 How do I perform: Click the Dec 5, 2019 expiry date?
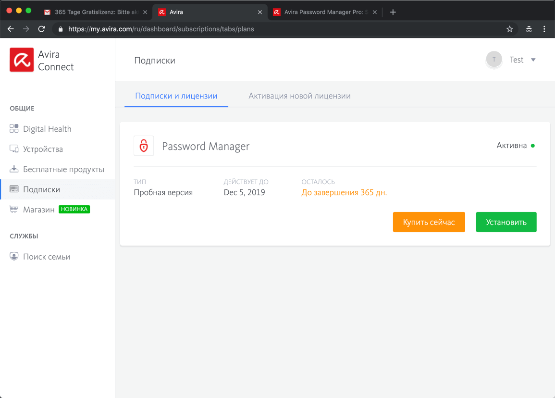[244, 192]
